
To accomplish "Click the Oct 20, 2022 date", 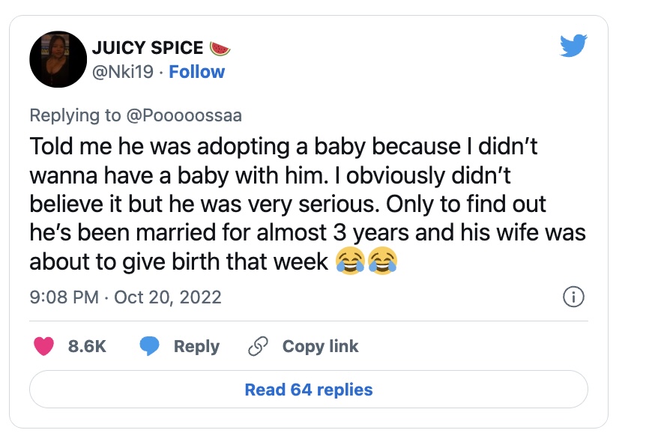I will (168, 297).
